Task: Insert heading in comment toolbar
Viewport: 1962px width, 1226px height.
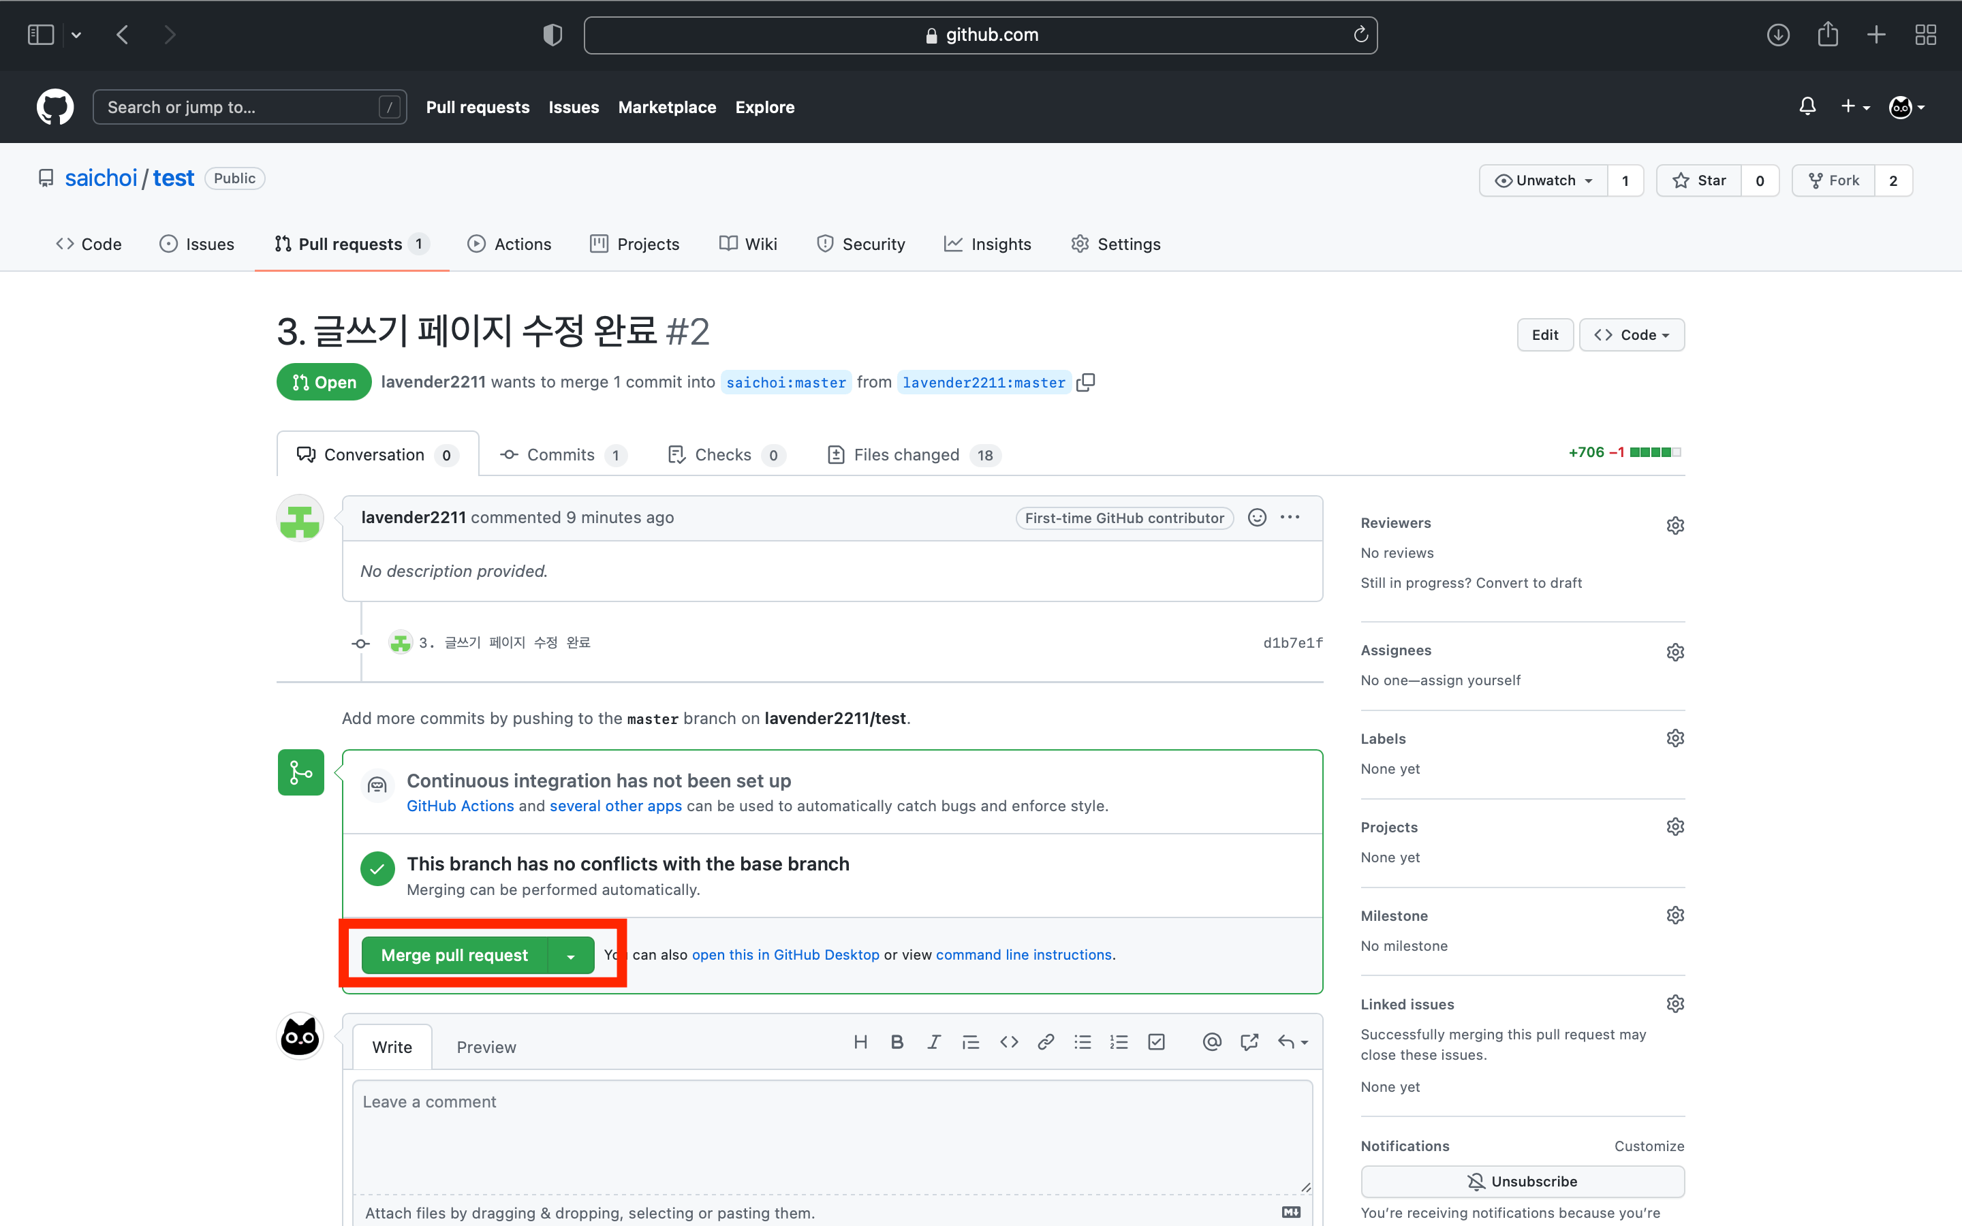Action: tap(860, 1042)
